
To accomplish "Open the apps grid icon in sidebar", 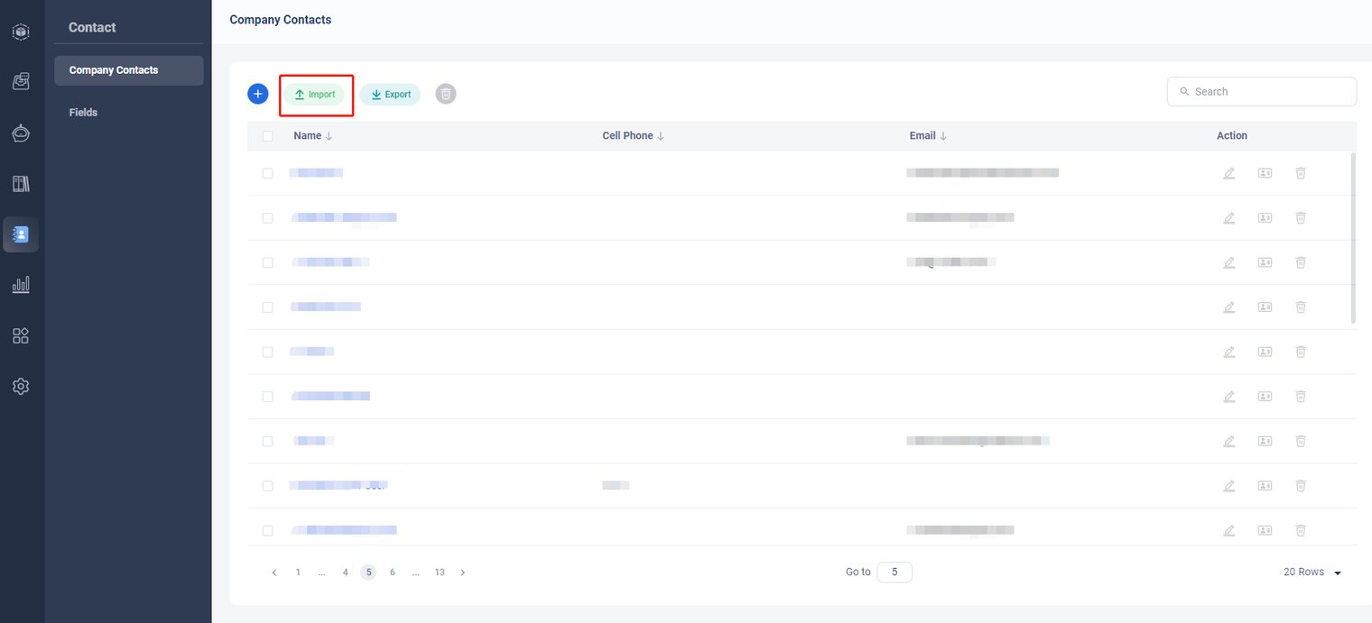I will click(x=21, y=335).
